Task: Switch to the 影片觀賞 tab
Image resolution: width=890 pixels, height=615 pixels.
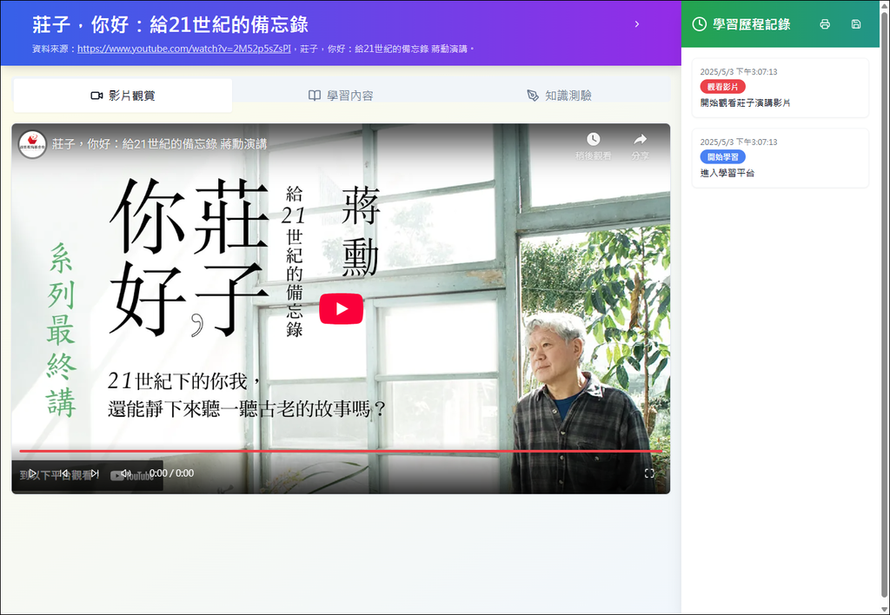Action: 123,96
